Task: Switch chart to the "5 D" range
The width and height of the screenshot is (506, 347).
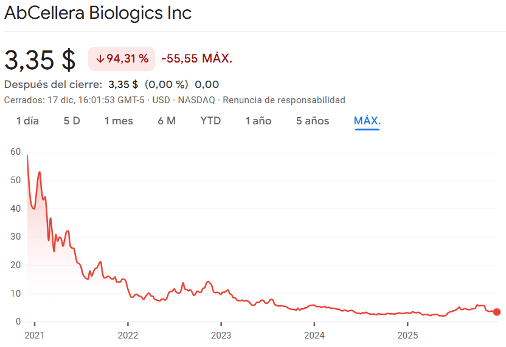Action: coord(72,121)
